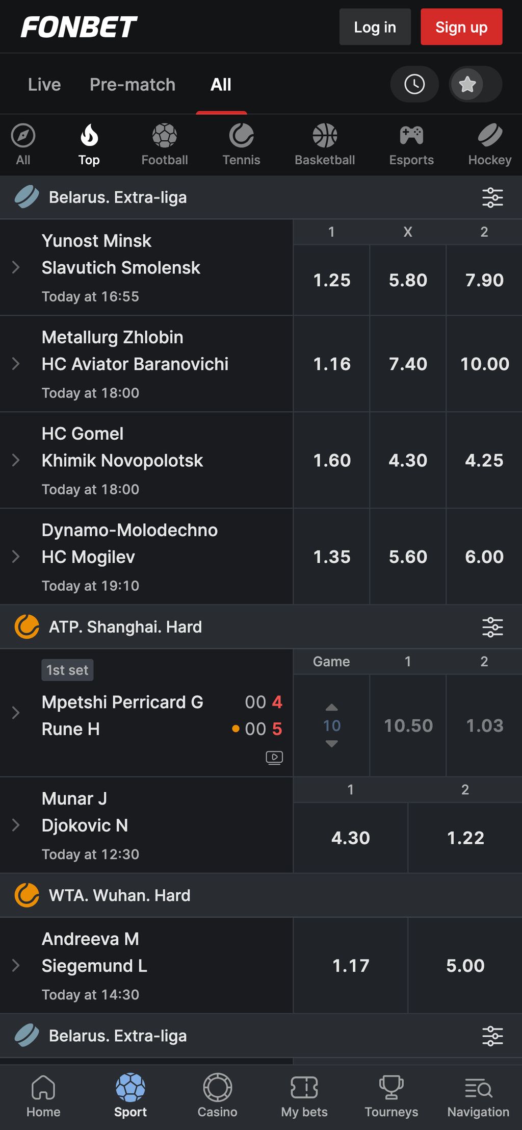Expand Andreeva M vs Siegemund L match
The image size is (522, 1130).
(16, 965)
